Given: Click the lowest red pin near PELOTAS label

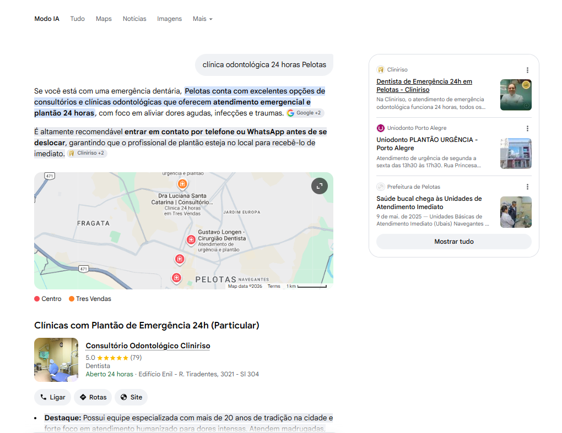Looking at the screenshot, I should point(176,278).
